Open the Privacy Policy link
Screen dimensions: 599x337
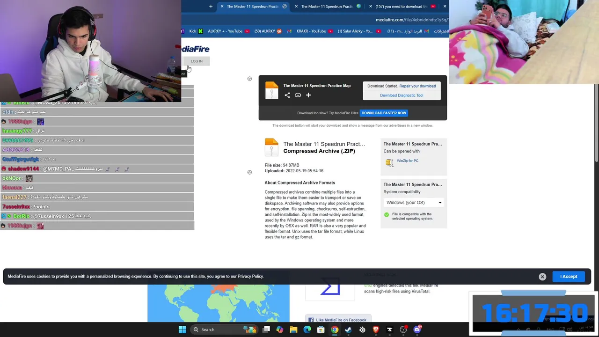(x=250, y=276)
